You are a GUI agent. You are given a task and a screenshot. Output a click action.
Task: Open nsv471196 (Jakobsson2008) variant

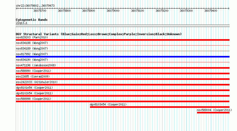click(36, 65)
